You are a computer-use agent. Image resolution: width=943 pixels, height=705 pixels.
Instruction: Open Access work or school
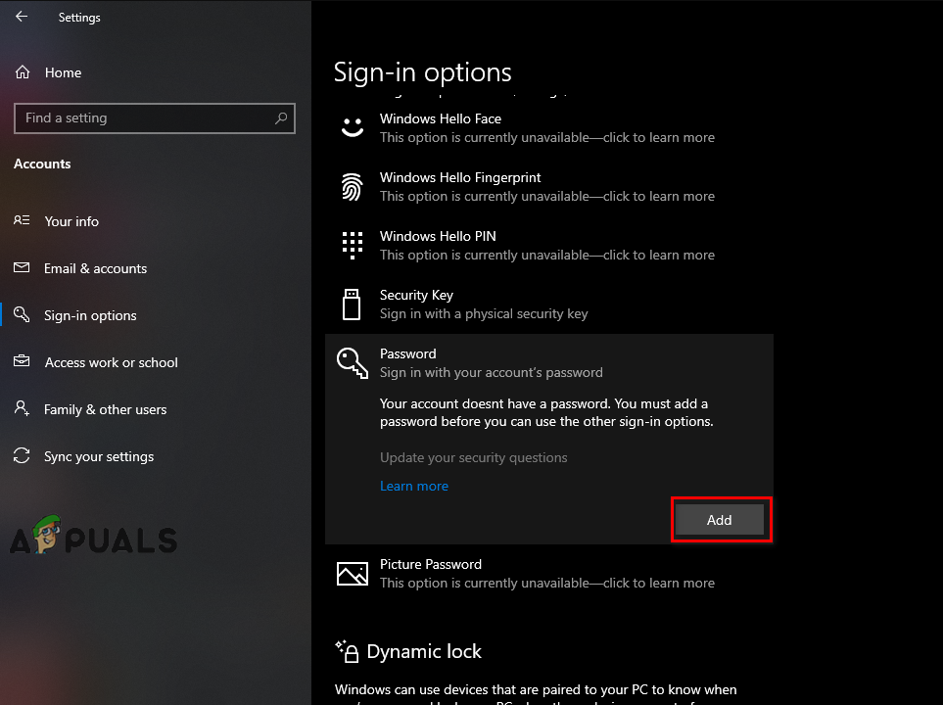coord(111,362)
